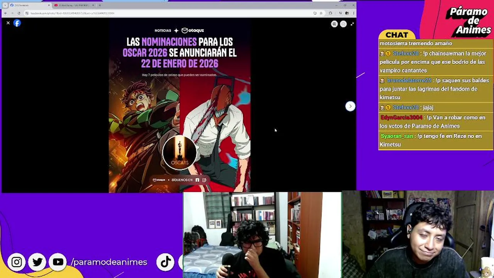The height and width of the screenshot is (278, 494).
Task: Click username EdynGarcia3004 in chat
Action: coord(401,117)
